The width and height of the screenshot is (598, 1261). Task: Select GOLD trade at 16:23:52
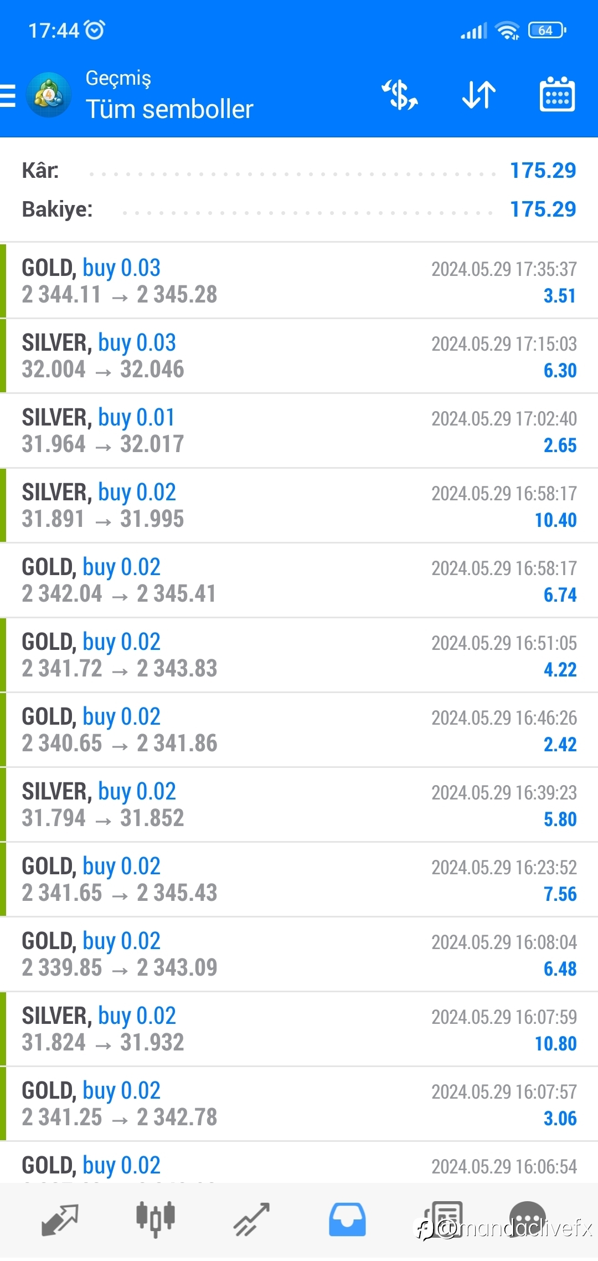click(x=299, y=880)
